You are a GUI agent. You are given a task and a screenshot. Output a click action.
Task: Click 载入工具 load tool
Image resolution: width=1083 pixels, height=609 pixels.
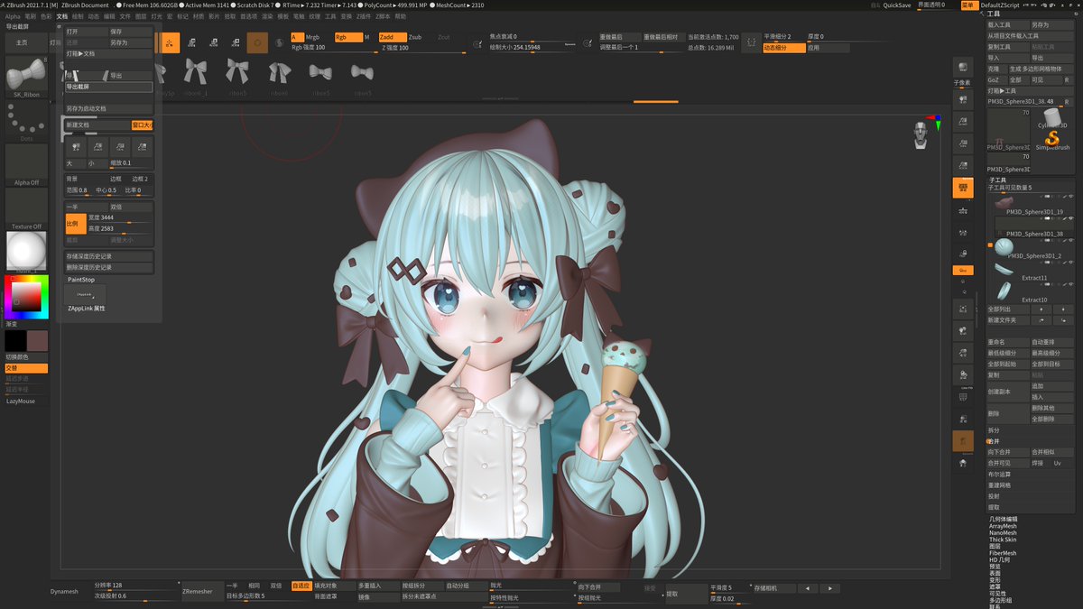(1007, 25)
